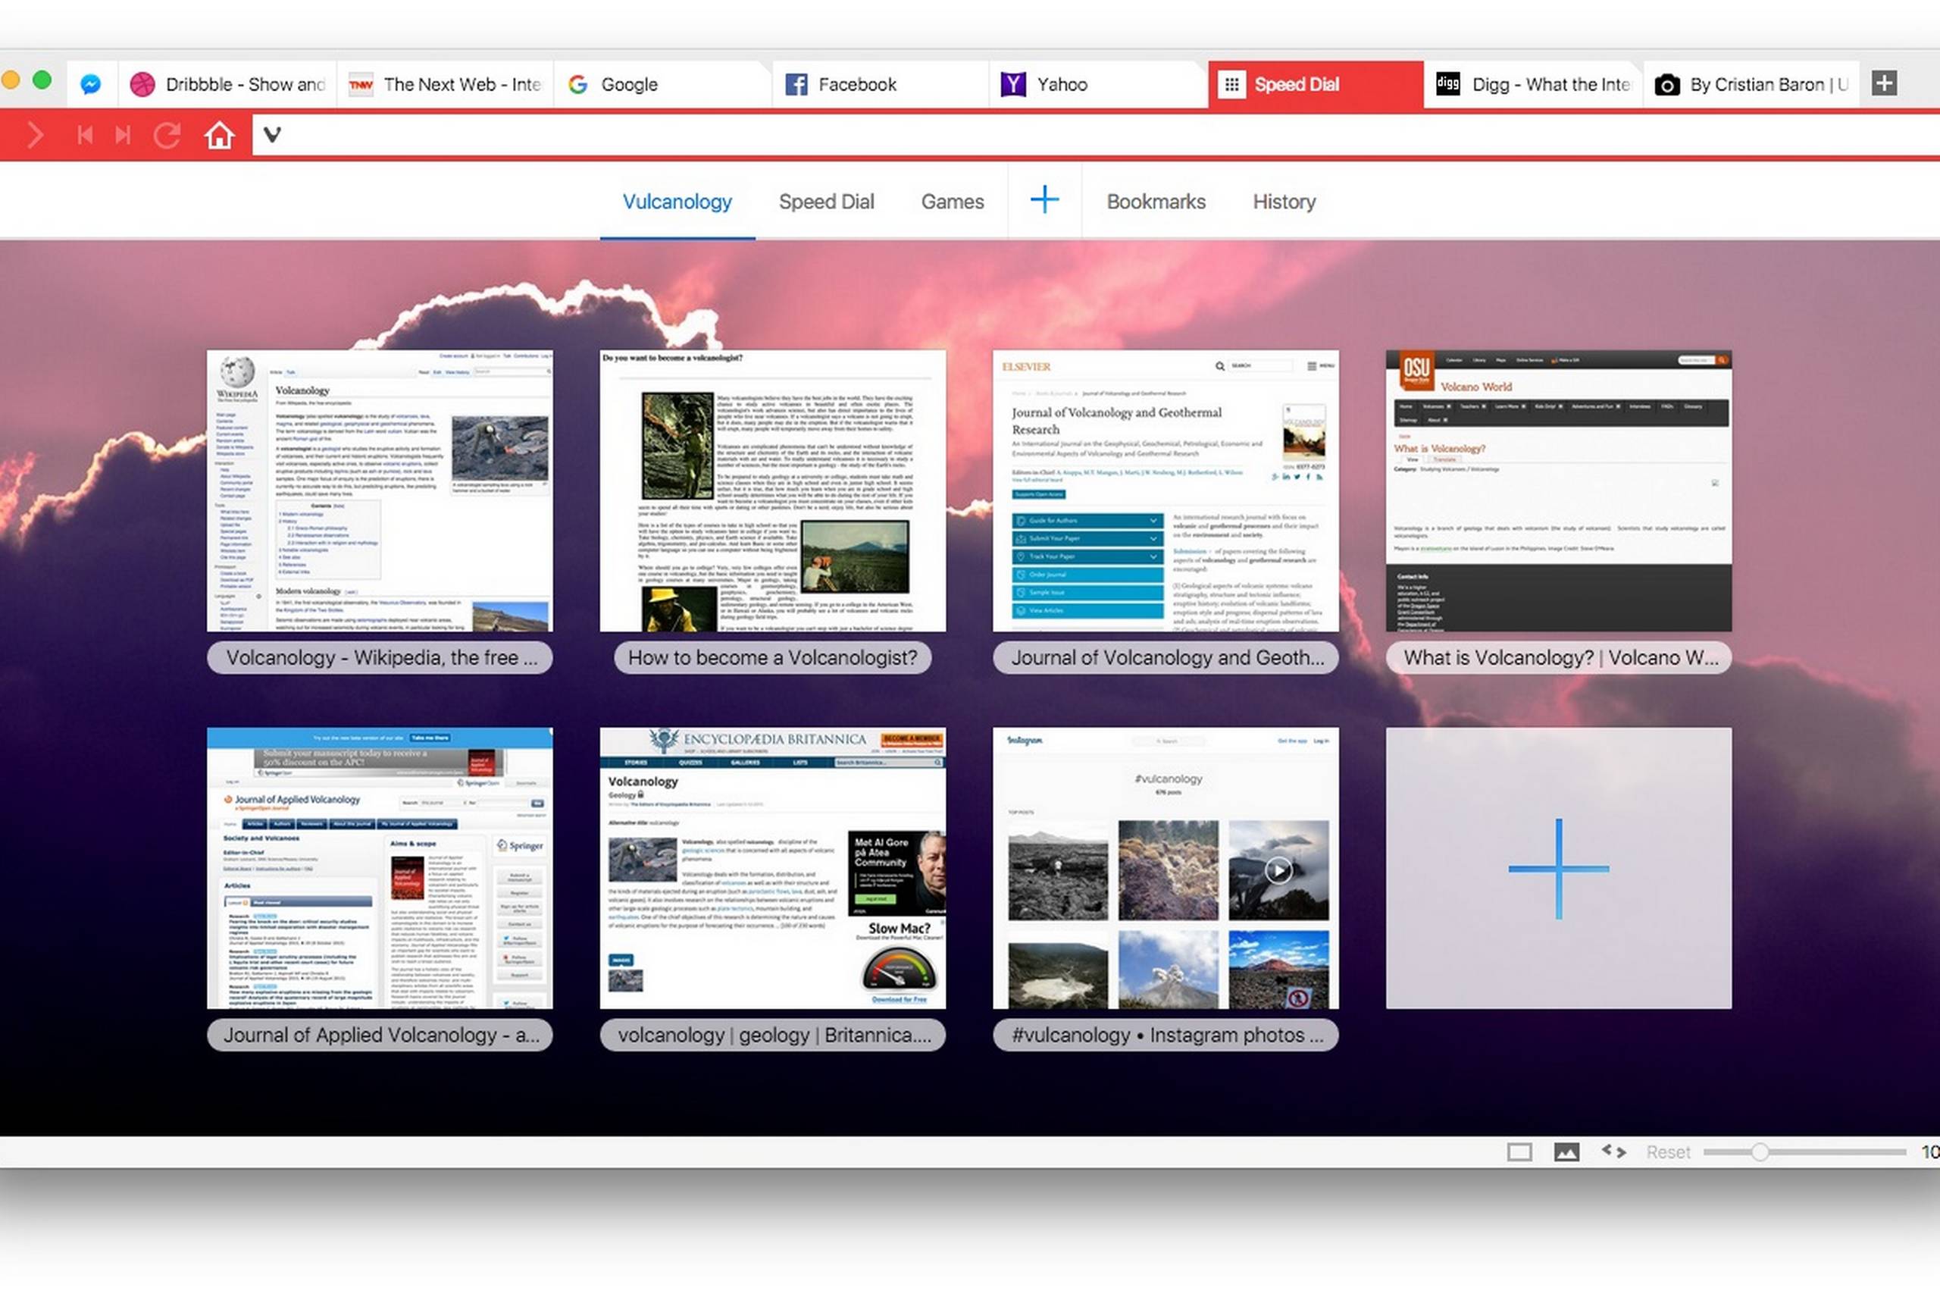1940x1294 pixels.
Task: Adjust the page zoom slider
Action: click(x=1760, y=1152)
